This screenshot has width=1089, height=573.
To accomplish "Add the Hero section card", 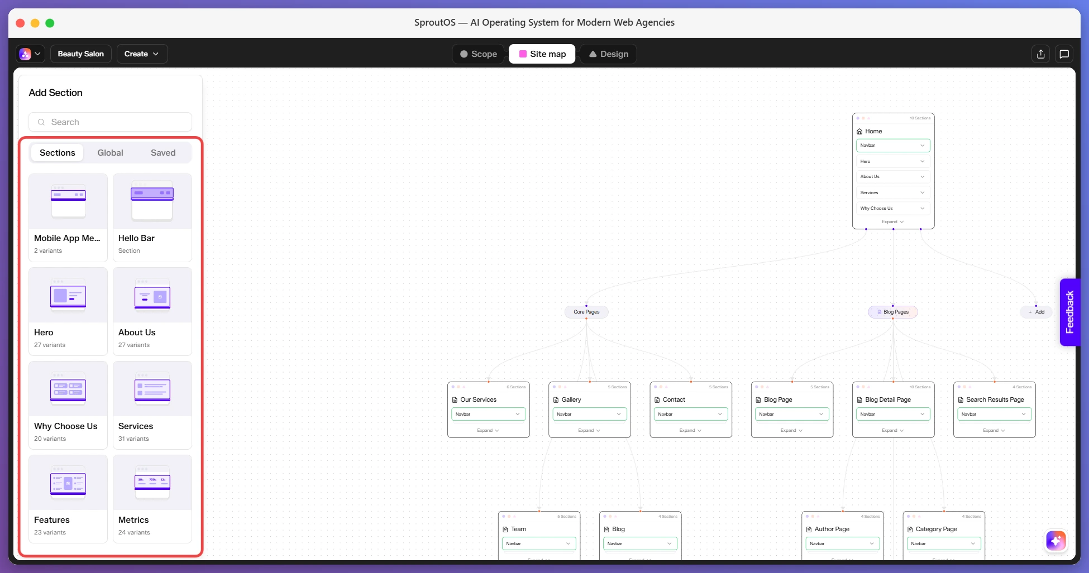I will click(68, 311).
